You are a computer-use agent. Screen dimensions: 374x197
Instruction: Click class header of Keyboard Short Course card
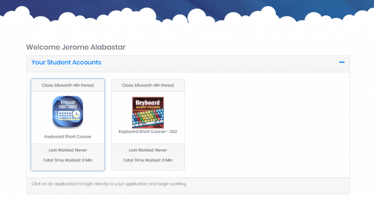click(68, 85)
